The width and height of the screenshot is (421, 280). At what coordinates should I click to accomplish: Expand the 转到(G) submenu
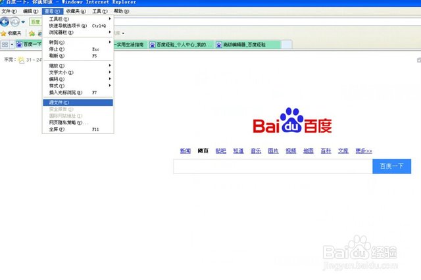pyautogui.click(x=78, y=42)
